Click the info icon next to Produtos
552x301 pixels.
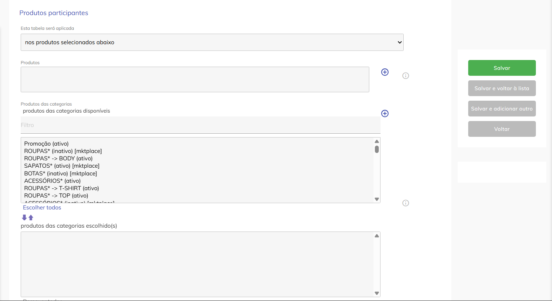coord(405,76)
